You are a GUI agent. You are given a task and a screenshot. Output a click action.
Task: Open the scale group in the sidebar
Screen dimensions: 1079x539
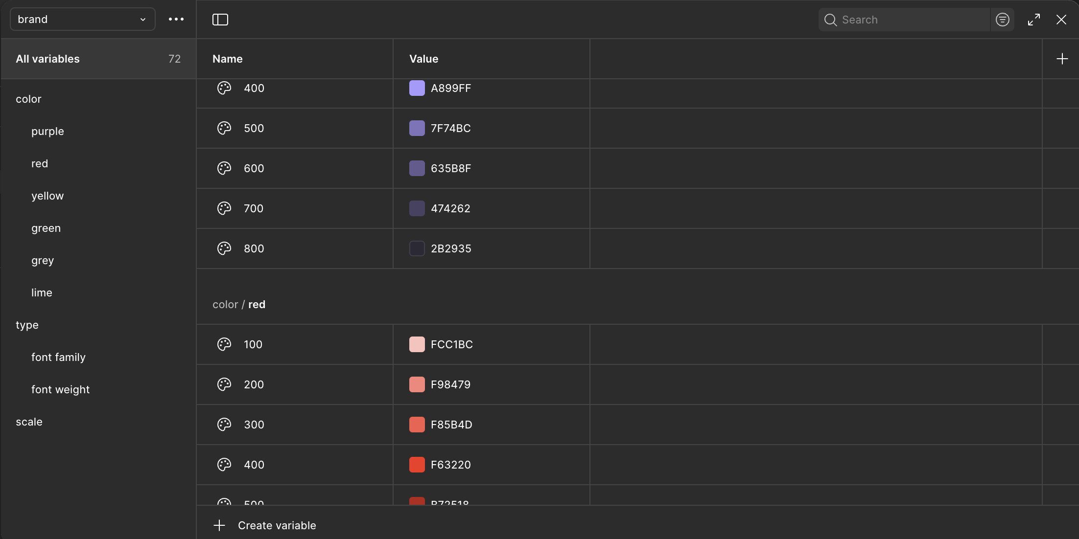[29, 422]
